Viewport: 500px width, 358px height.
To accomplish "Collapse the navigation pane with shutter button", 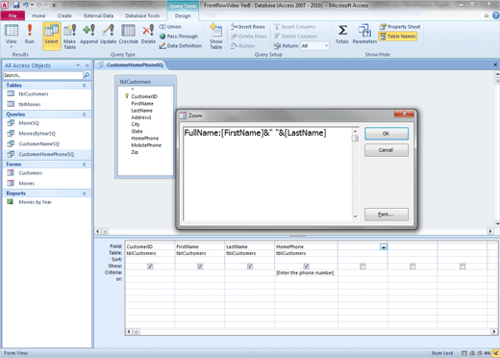I will [x=87, y=65].
